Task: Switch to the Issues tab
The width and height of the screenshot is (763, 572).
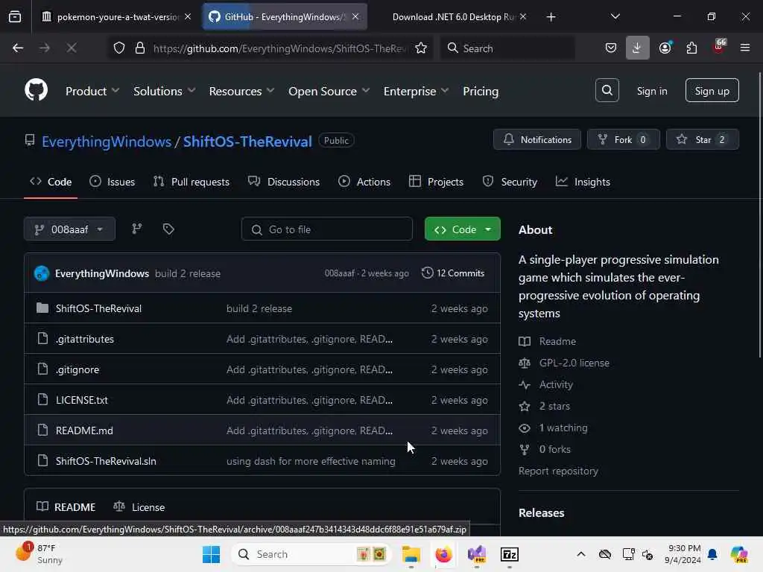Action: (113, 182)
